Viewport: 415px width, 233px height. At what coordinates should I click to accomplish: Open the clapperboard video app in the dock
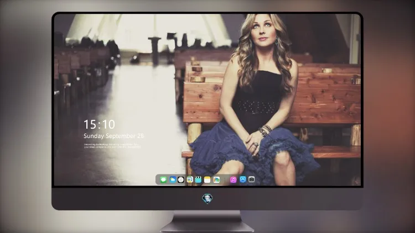(198, 179)
